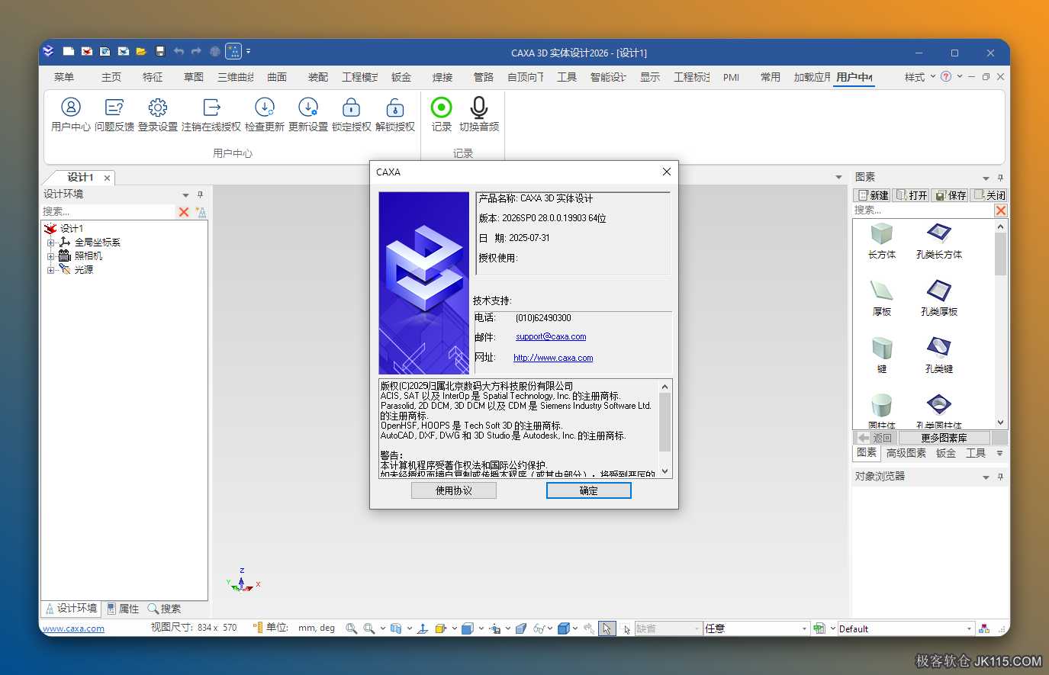Insert the 长方体 box shape
This screenshot has width=1049, height=675.
click(882, 241)
